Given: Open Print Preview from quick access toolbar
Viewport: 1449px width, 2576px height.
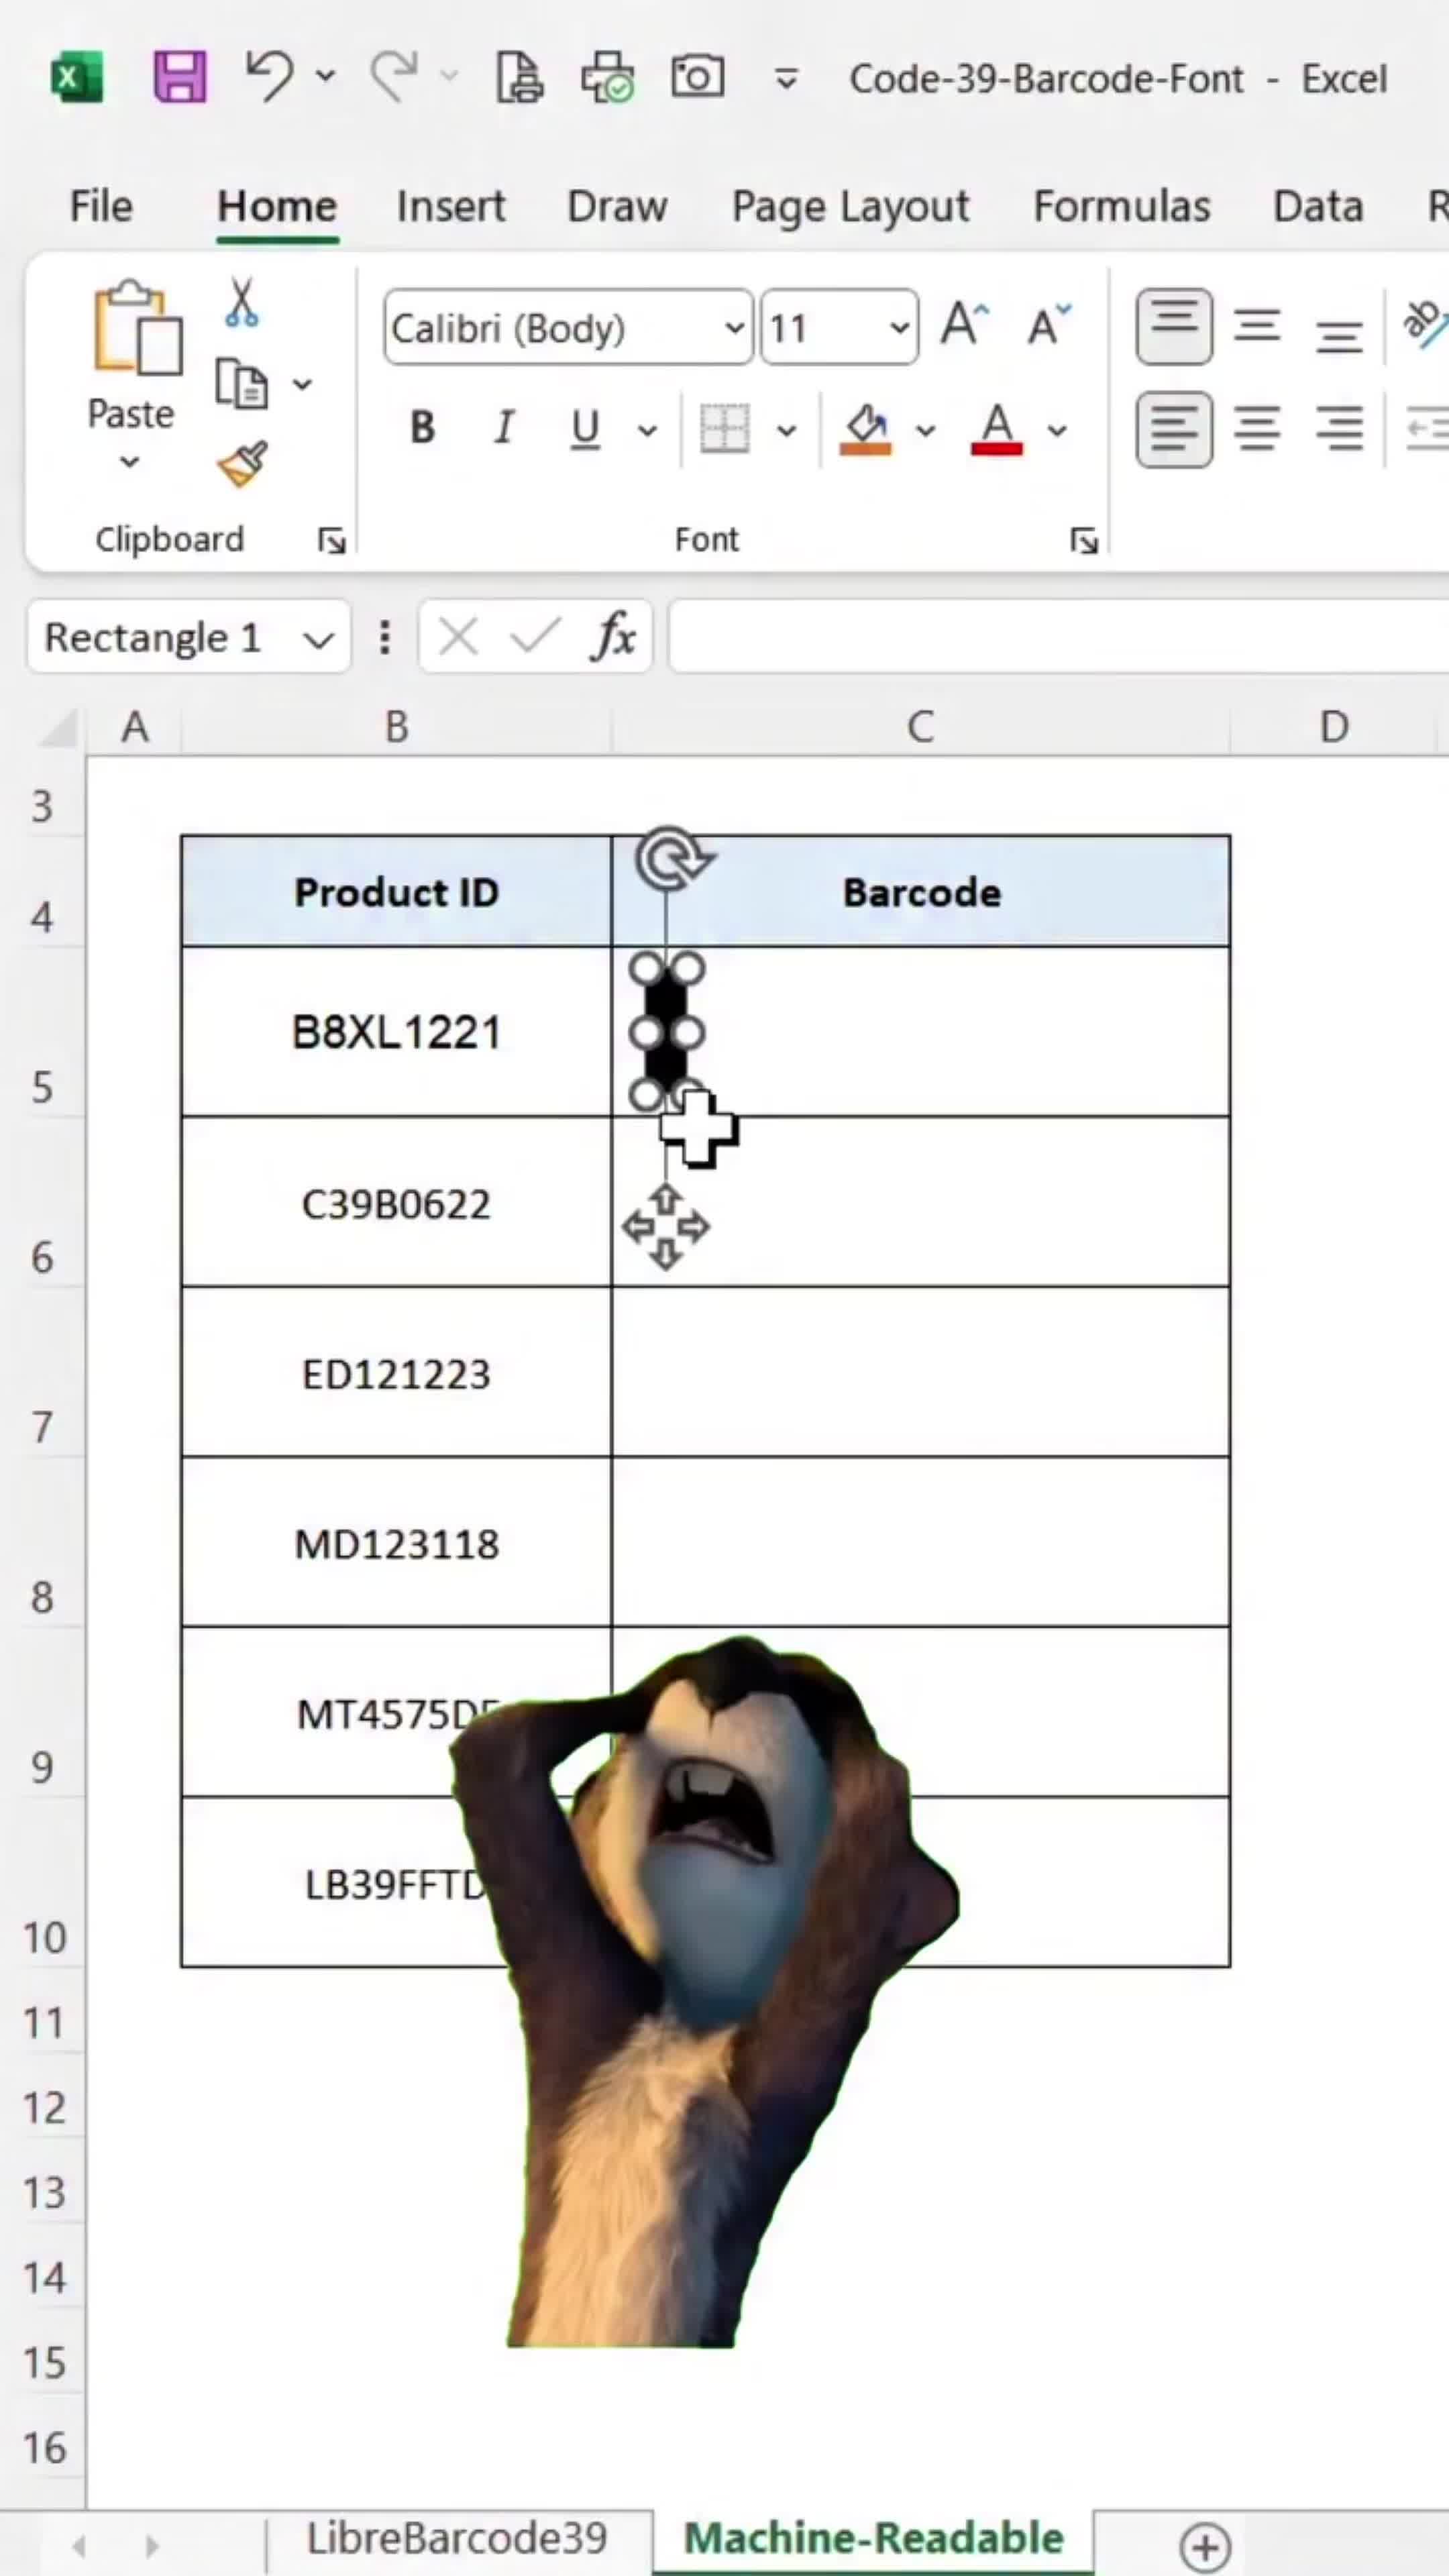Looking at the screenshot, I should click(520, 77).
